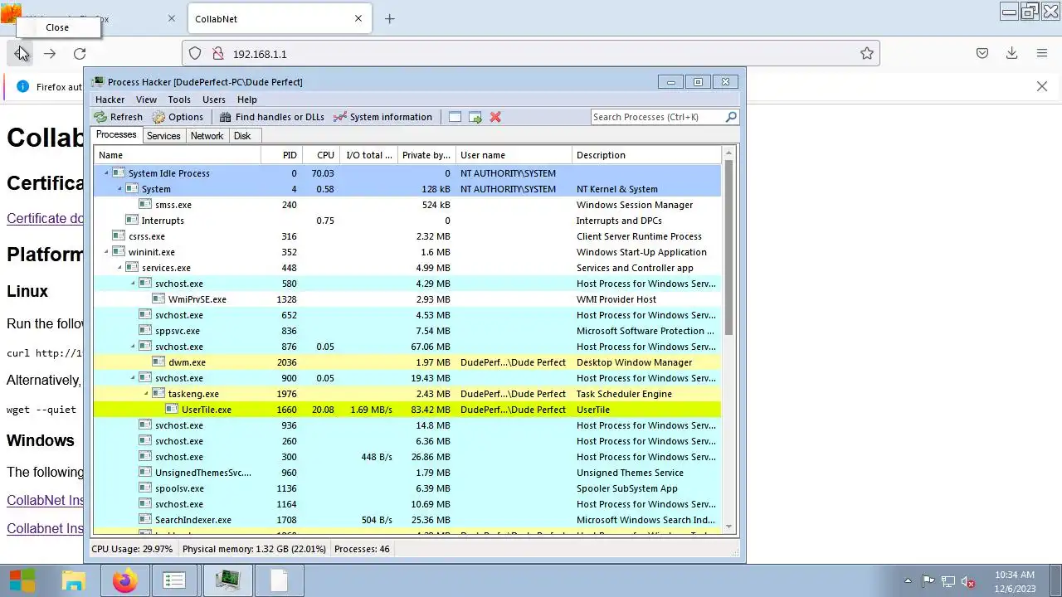Sort by the CPU column header
The image size is (1062, 597).
[321, 155]
